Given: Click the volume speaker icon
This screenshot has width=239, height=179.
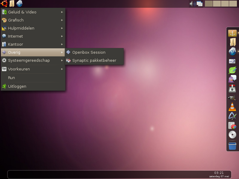Looking at the screenshot, I should [192, 4].
